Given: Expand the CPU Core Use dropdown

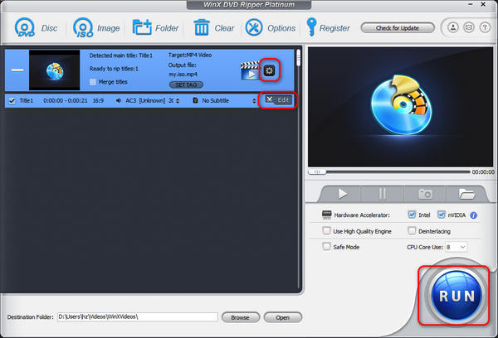Looking at the screenshot, I should (x=456, y=247).
